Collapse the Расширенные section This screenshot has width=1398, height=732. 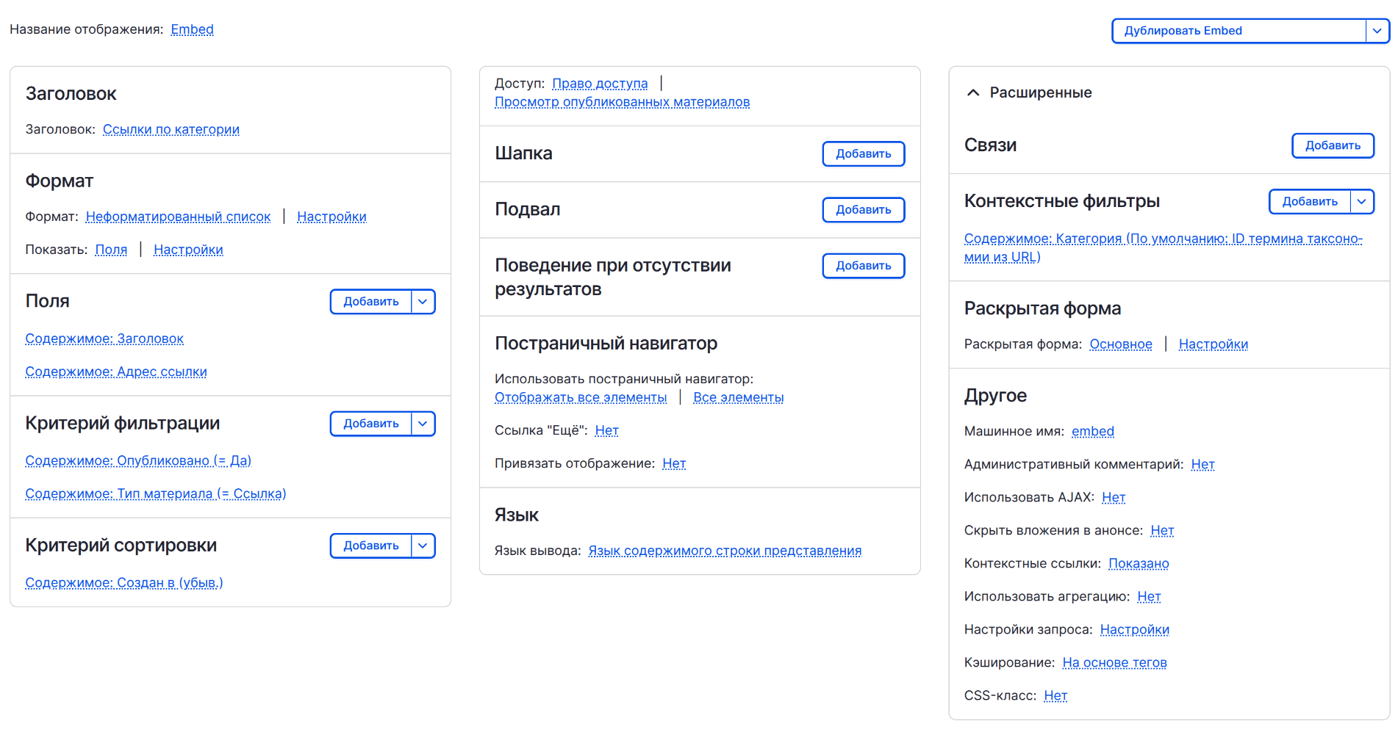tap(973, 93)
